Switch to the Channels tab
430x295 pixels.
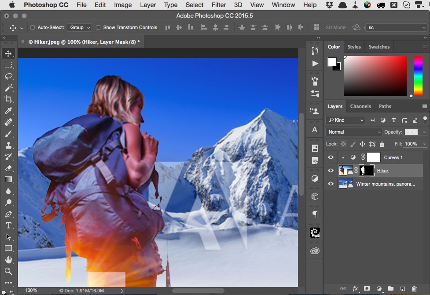pyautogui.click(x=360, y=106)
